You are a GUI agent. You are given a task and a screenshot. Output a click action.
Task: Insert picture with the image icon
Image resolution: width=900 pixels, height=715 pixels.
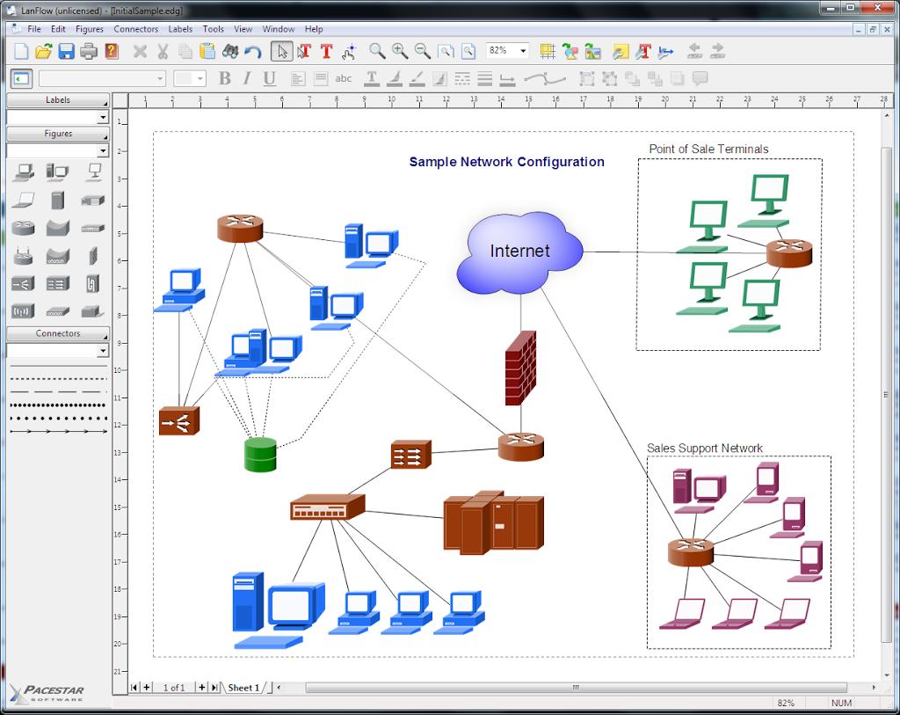592,52
